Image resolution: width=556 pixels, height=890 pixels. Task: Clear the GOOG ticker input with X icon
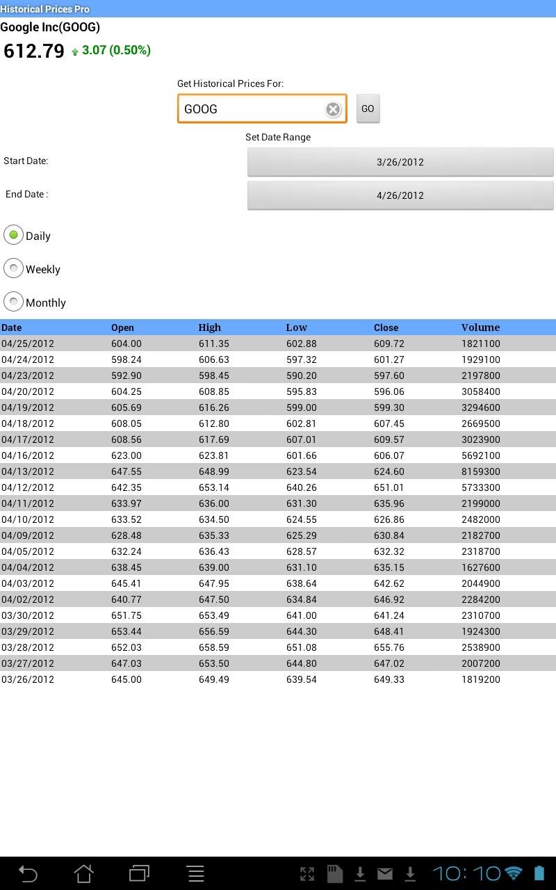[x=333, y=109]
